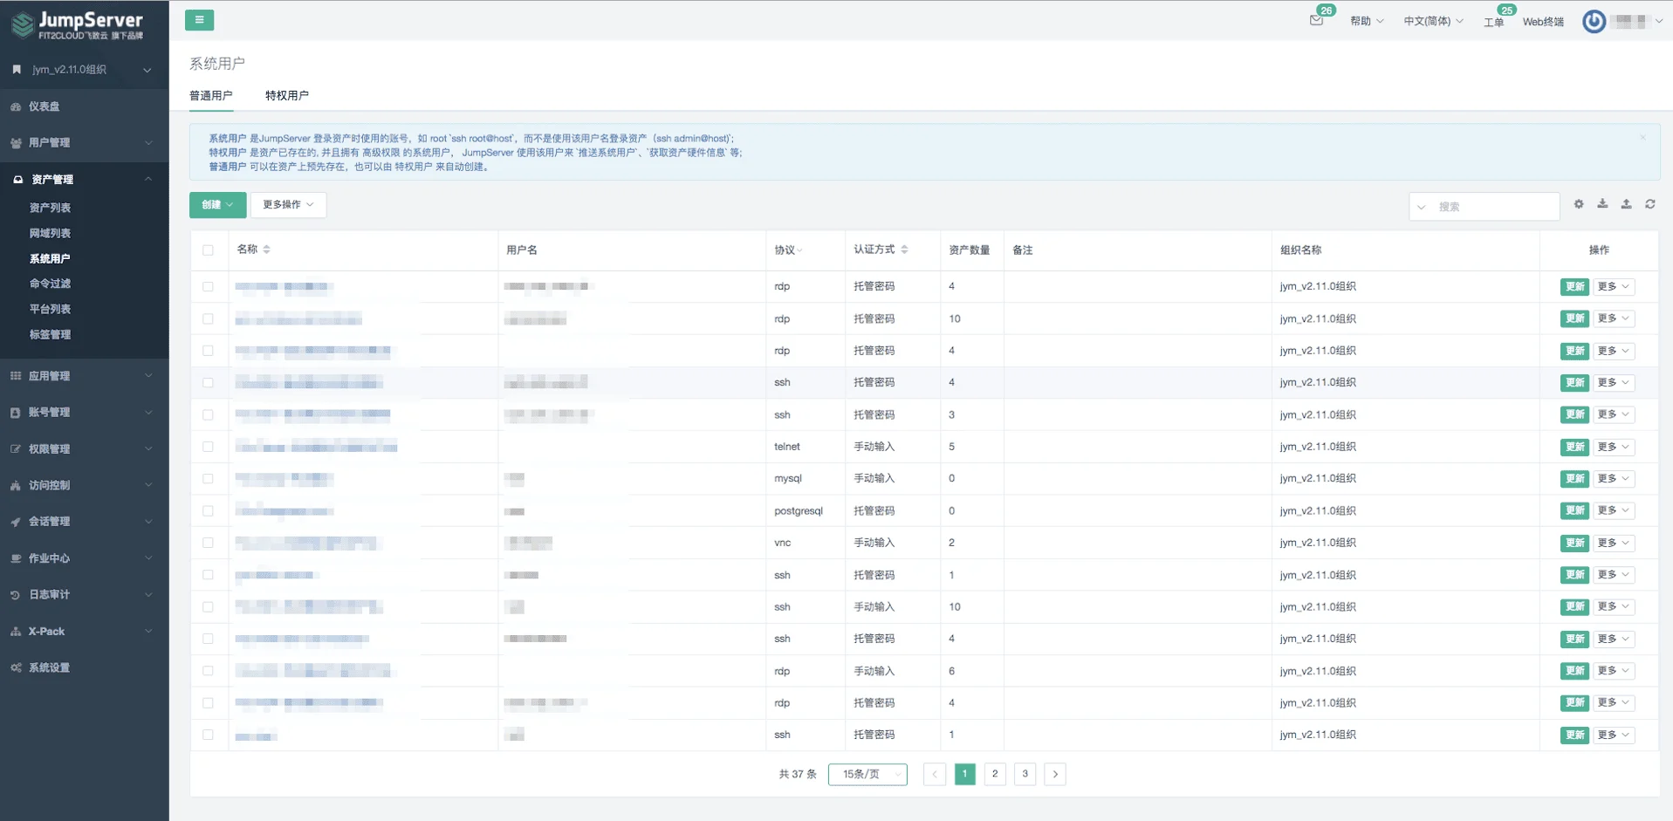Viewport: 1673px width, 821px height.
Task: Click the 权限管理 edit icon
Action: (16, 449)
